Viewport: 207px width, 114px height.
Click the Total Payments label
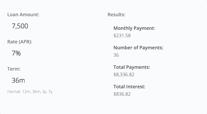132,67
